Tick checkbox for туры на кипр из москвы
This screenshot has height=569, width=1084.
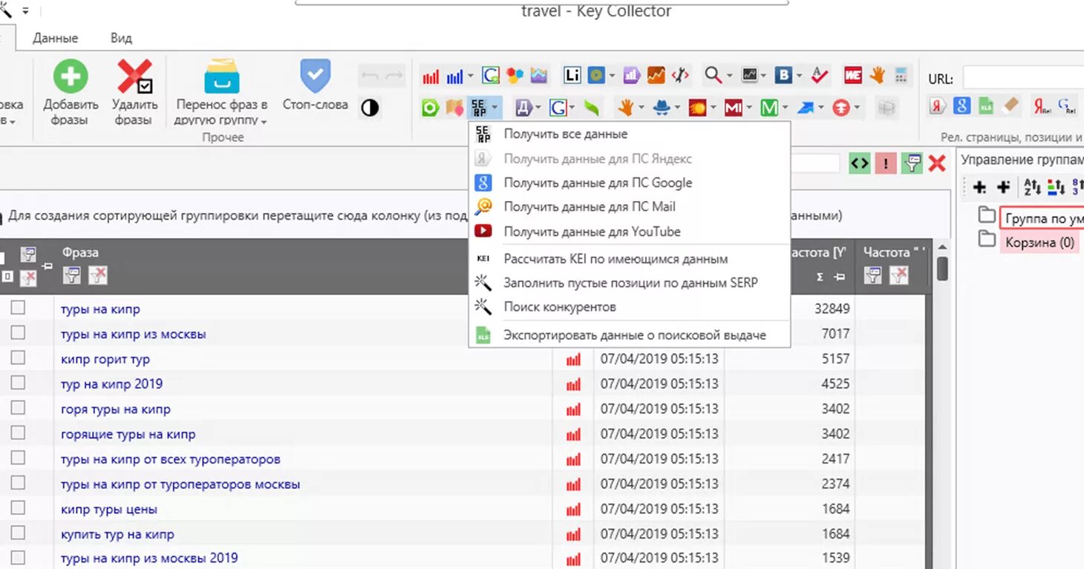tap(18, 332)
